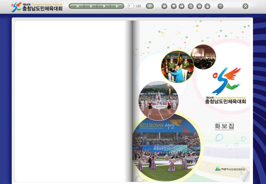The width and height of the screenshot is (266, 184).
Task: Jump to the first page
Action: (x=77, y=6)
